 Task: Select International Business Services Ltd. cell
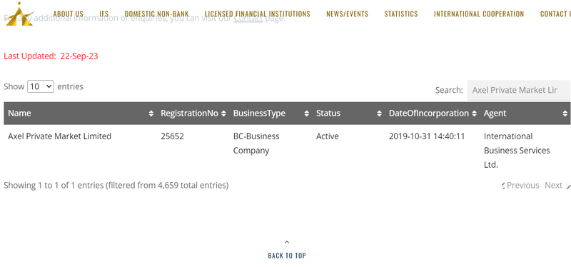coord(517,151)
